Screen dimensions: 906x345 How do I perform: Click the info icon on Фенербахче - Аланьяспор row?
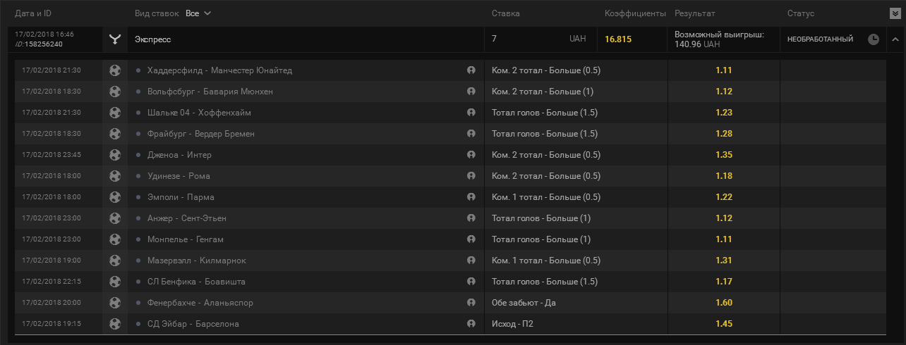click(x=471, y=303)
